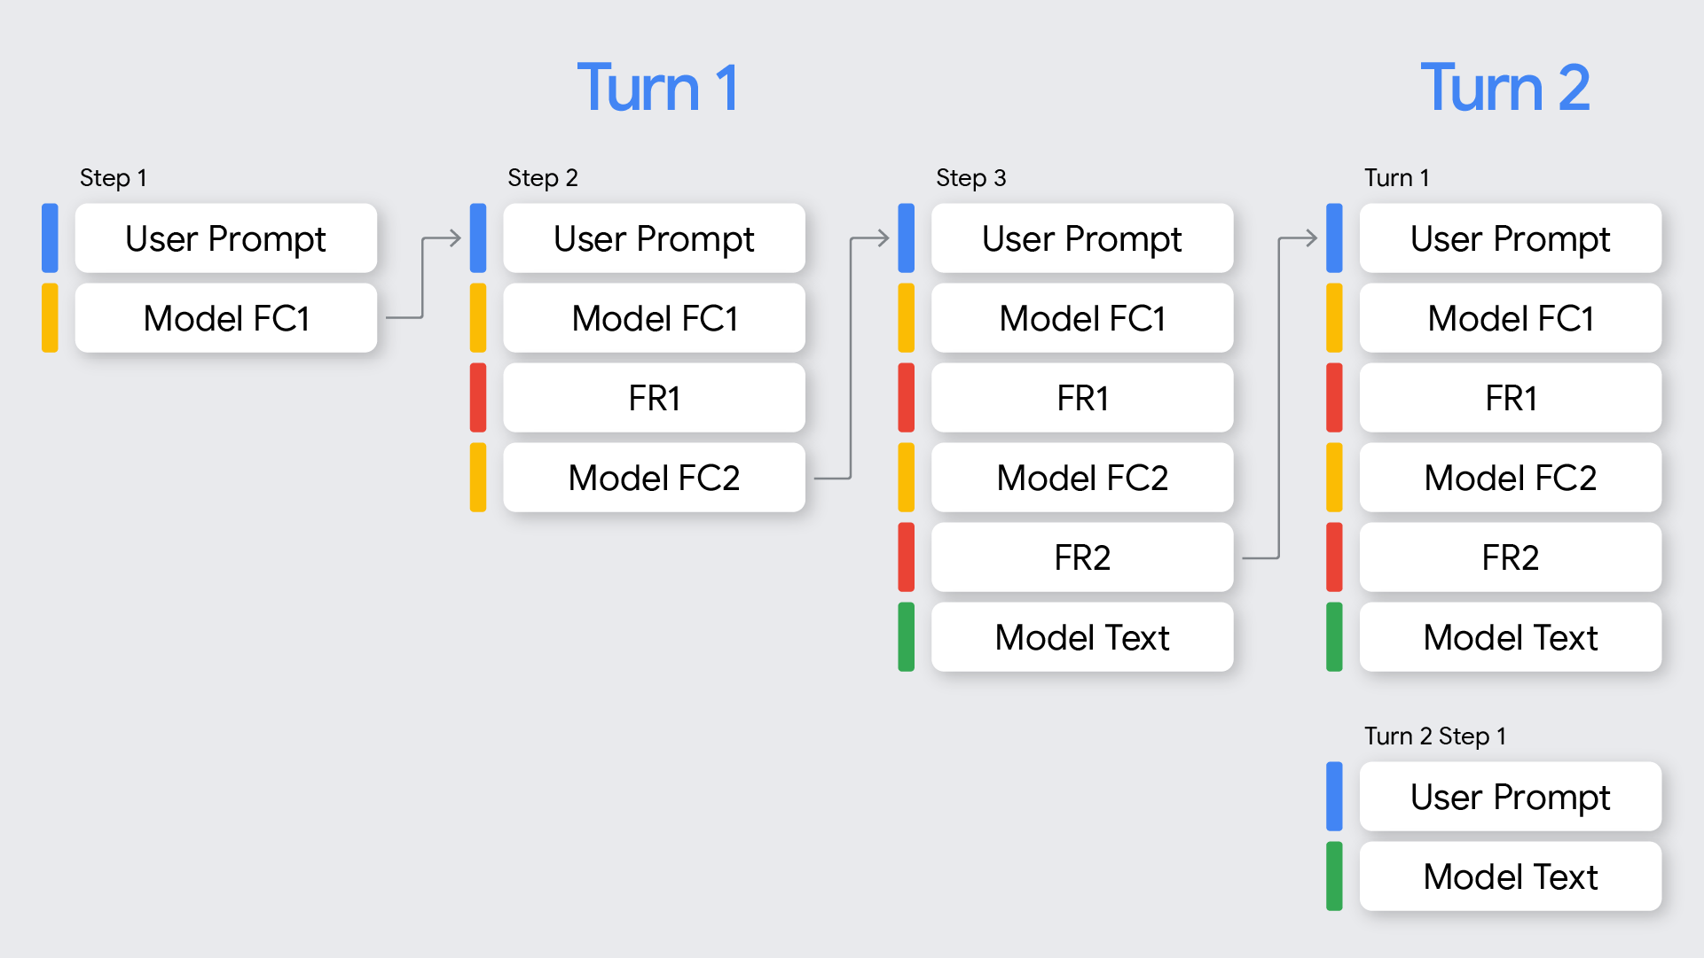Click the yellow bar beside Step 1 Model FC1
The width and height of the screenshot is (1704, 958).
(x=51, y=318)
